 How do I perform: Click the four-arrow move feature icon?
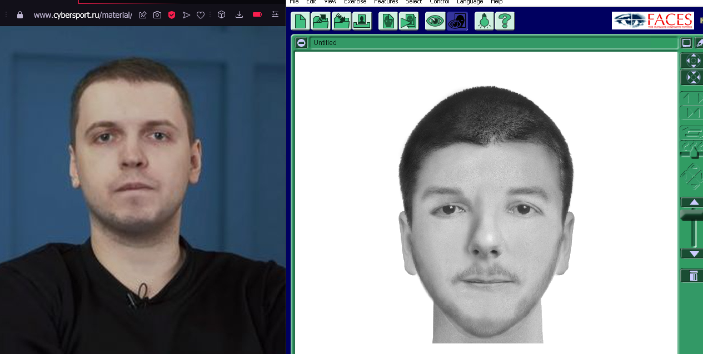point(693,61)
